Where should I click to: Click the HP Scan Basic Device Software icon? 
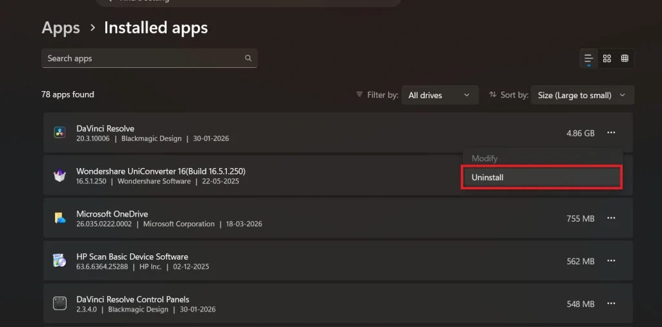pyautogui.click(x=59, y=260)
